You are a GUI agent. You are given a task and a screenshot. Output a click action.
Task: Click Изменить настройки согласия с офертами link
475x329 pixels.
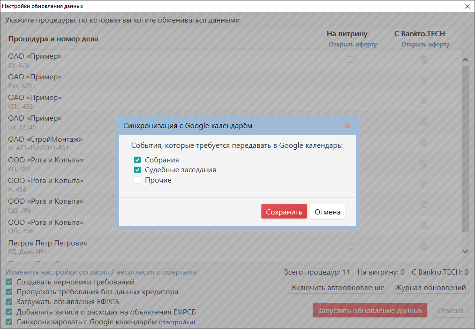pyautogui.click(x=101, y=272)
